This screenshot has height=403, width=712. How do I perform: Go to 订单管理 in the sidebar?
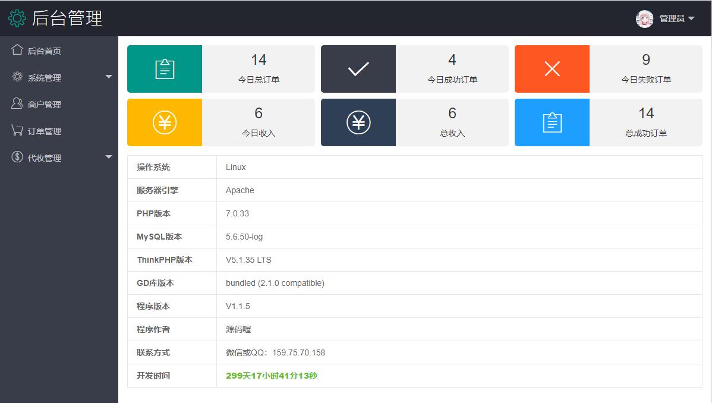45,131
